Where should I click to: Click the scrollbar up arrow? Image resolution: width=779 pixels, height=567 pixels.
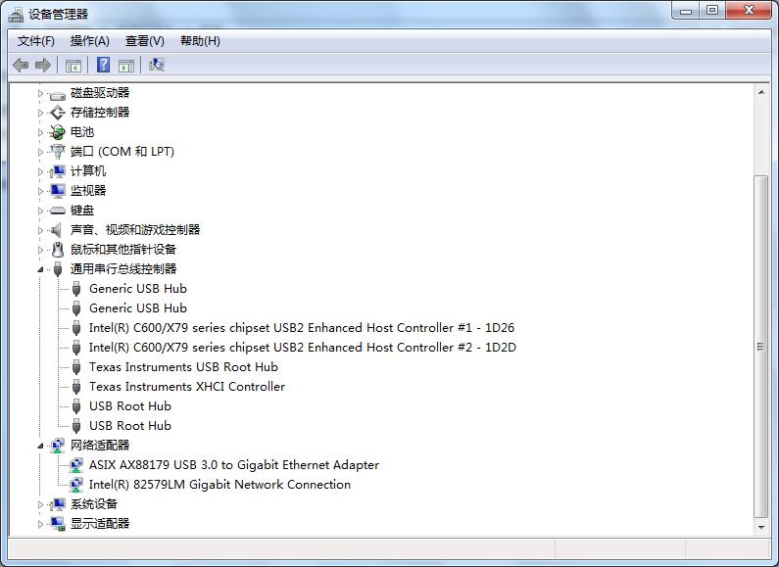[x=760, y=92]
